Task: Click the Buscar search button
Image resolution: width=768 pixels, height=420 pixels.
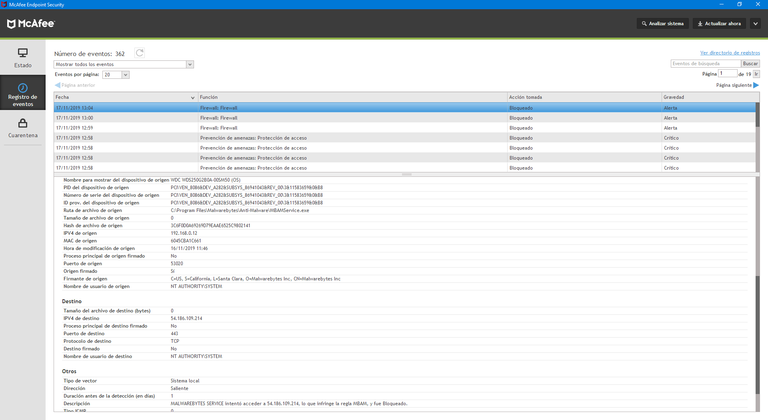Action: click(750, 64)
